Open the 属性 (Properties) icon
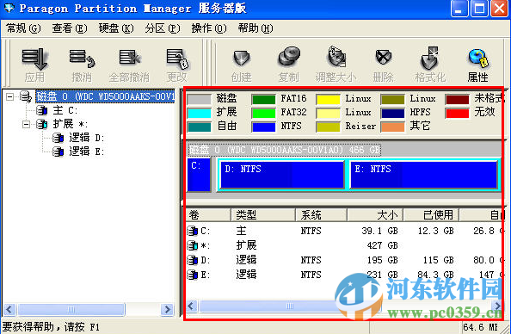Screen dimensions: 511x334 [478, 58]
